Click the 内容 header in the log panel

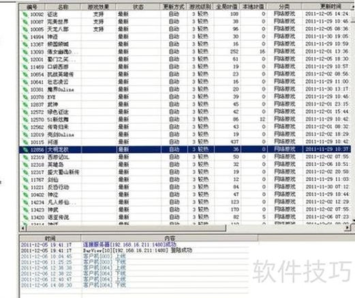170,238
